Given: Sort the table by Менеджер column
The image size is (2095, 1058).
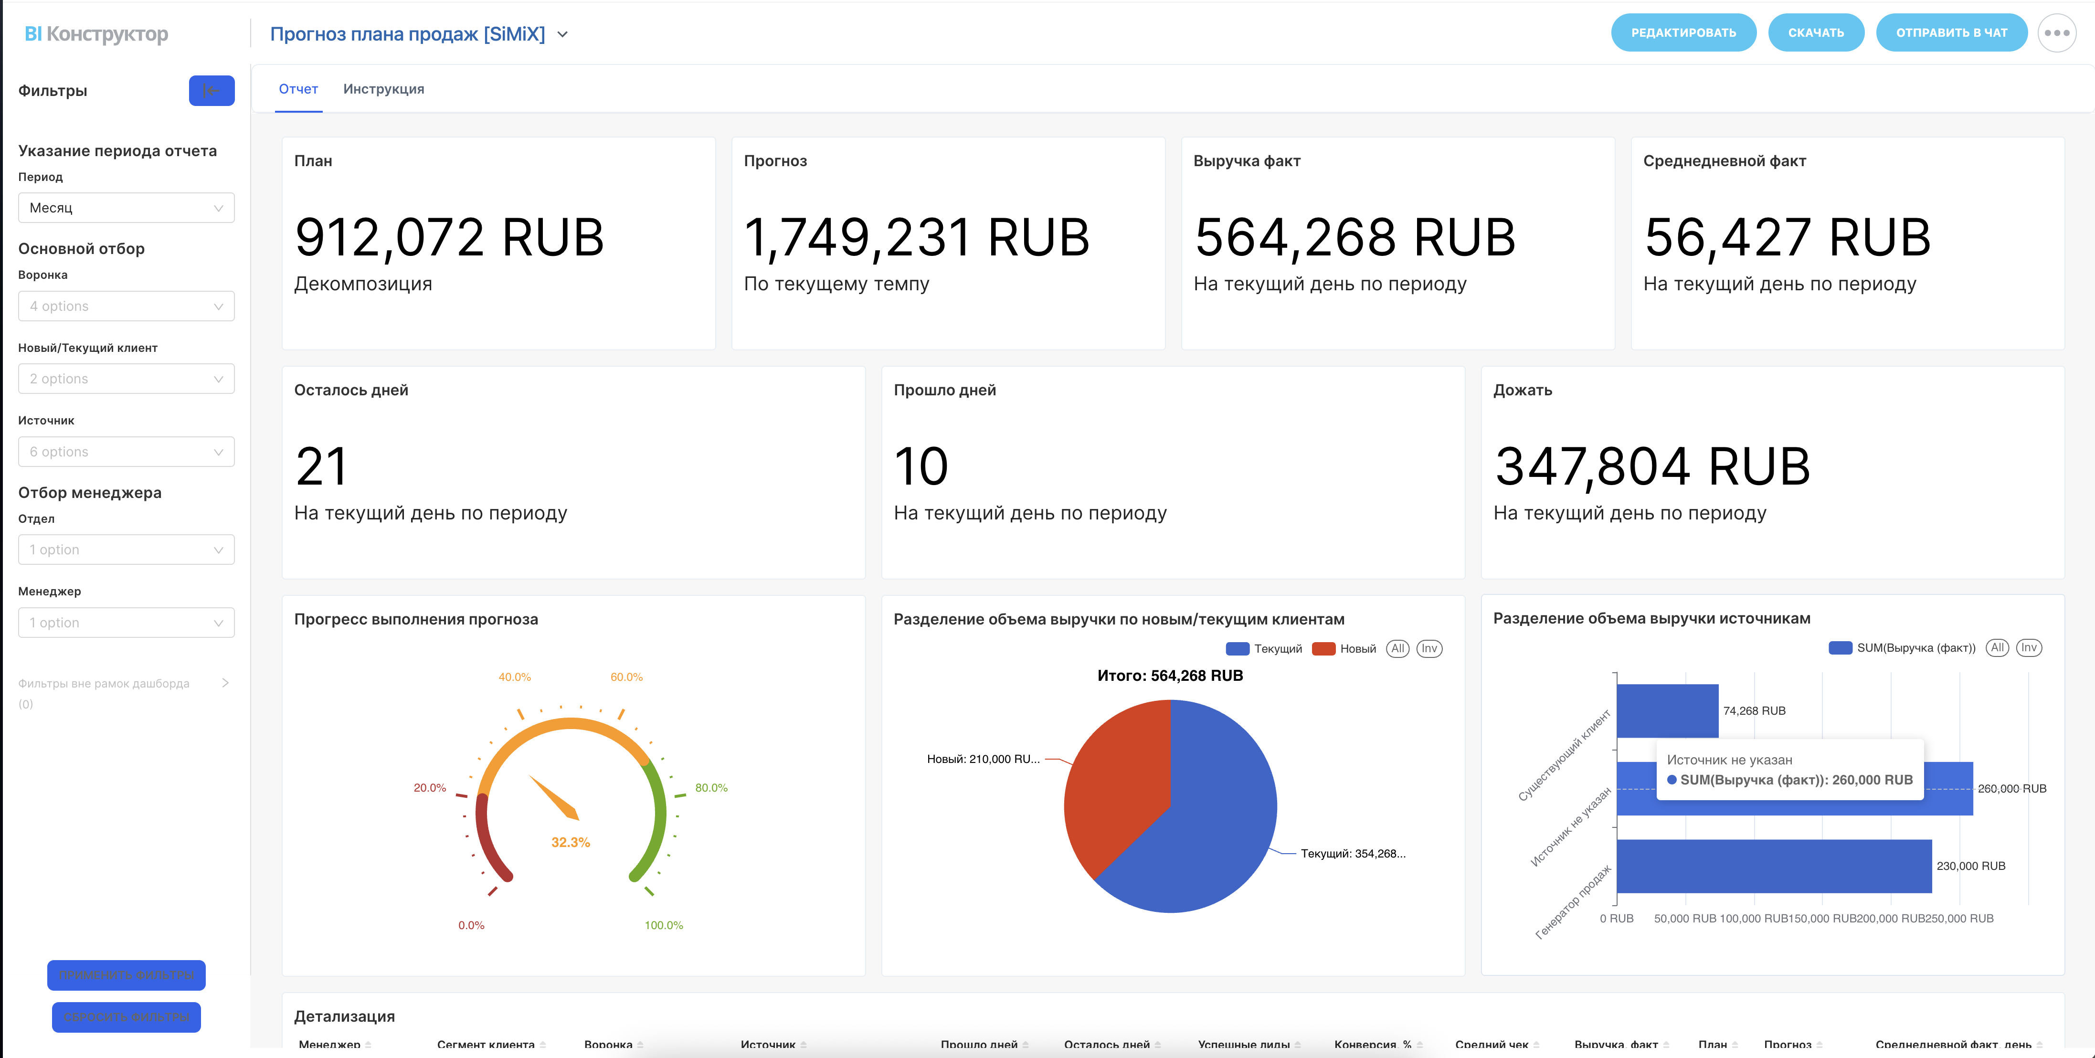Looking at the screenshot, I should pyautogui.click(x=330, y=1045).
